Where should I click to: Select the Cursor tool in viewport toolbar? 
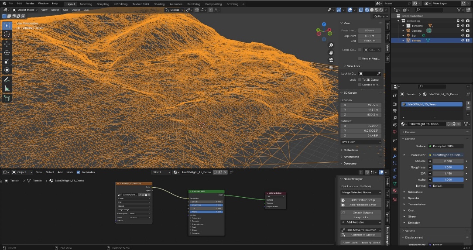pyautogui.click(x=7, y=34)
